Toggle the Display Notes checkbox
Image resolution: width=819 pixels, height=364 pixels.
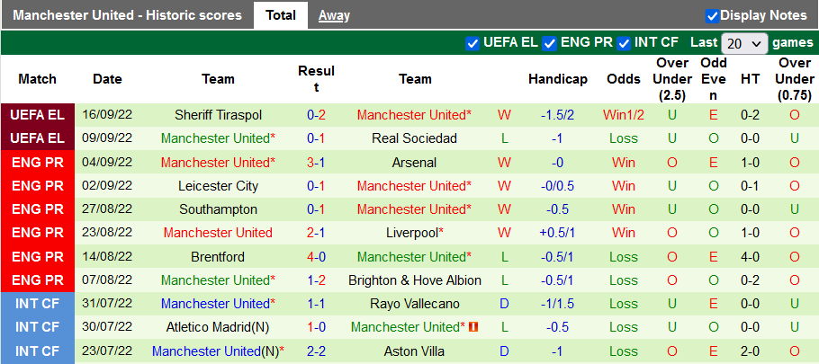[712, 15]
